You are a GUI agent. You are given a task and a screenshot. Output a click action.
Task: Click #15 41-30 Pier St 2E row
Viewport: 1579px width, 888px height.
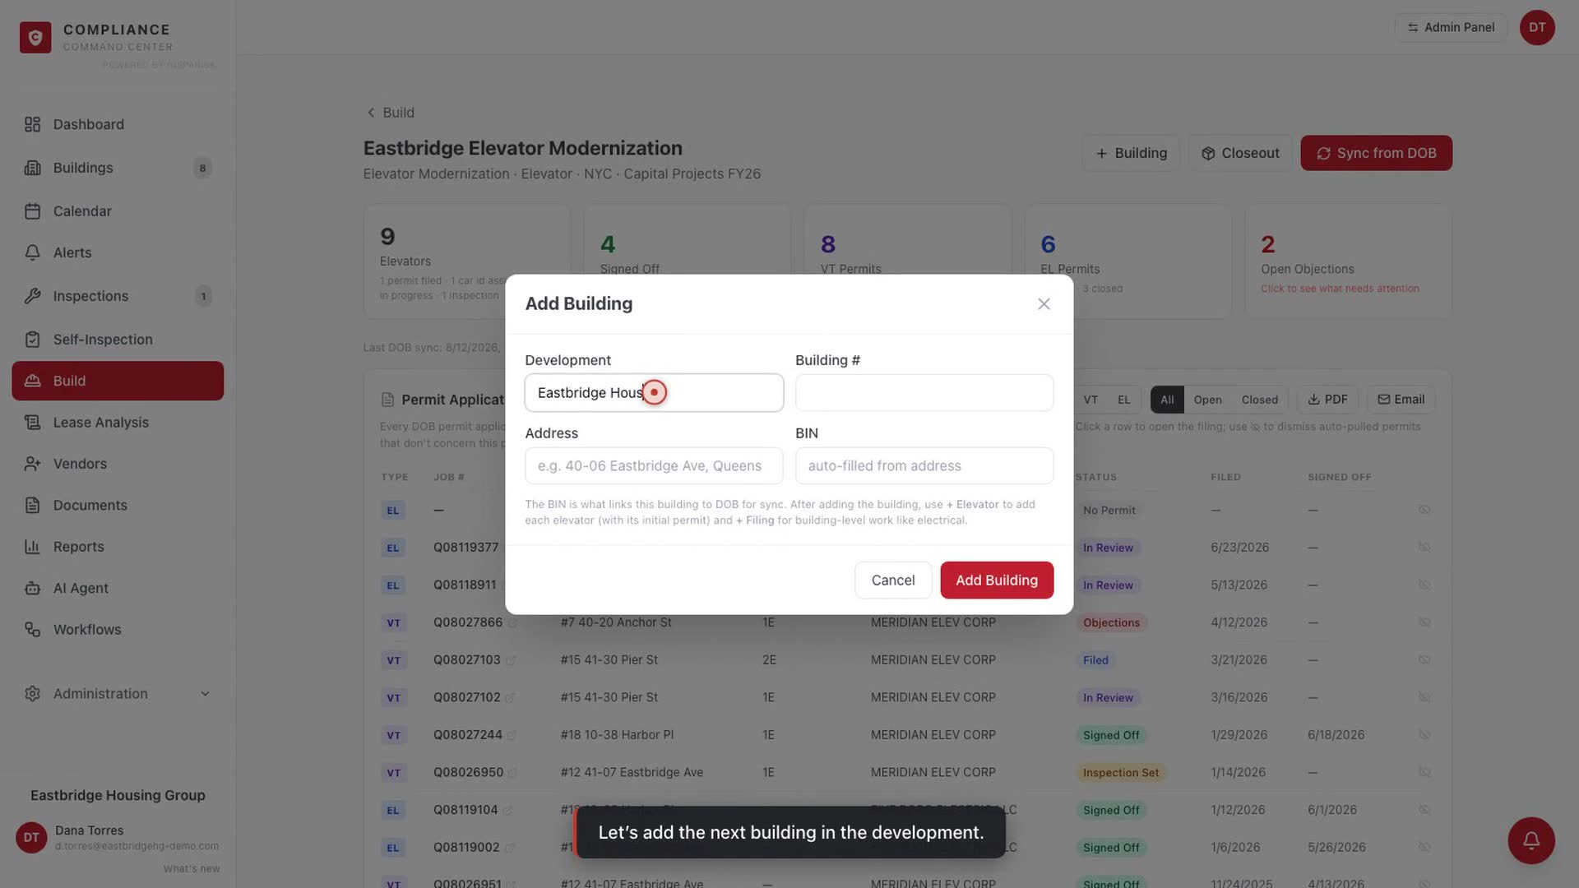click(x=907, y=660)
